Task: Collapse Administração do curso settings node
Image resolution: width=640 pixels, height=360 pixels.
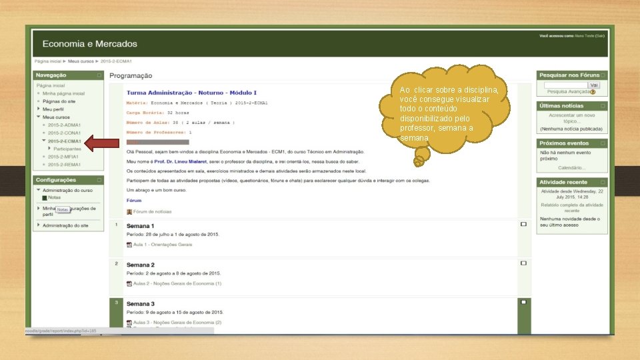Action: coord(39,190)
